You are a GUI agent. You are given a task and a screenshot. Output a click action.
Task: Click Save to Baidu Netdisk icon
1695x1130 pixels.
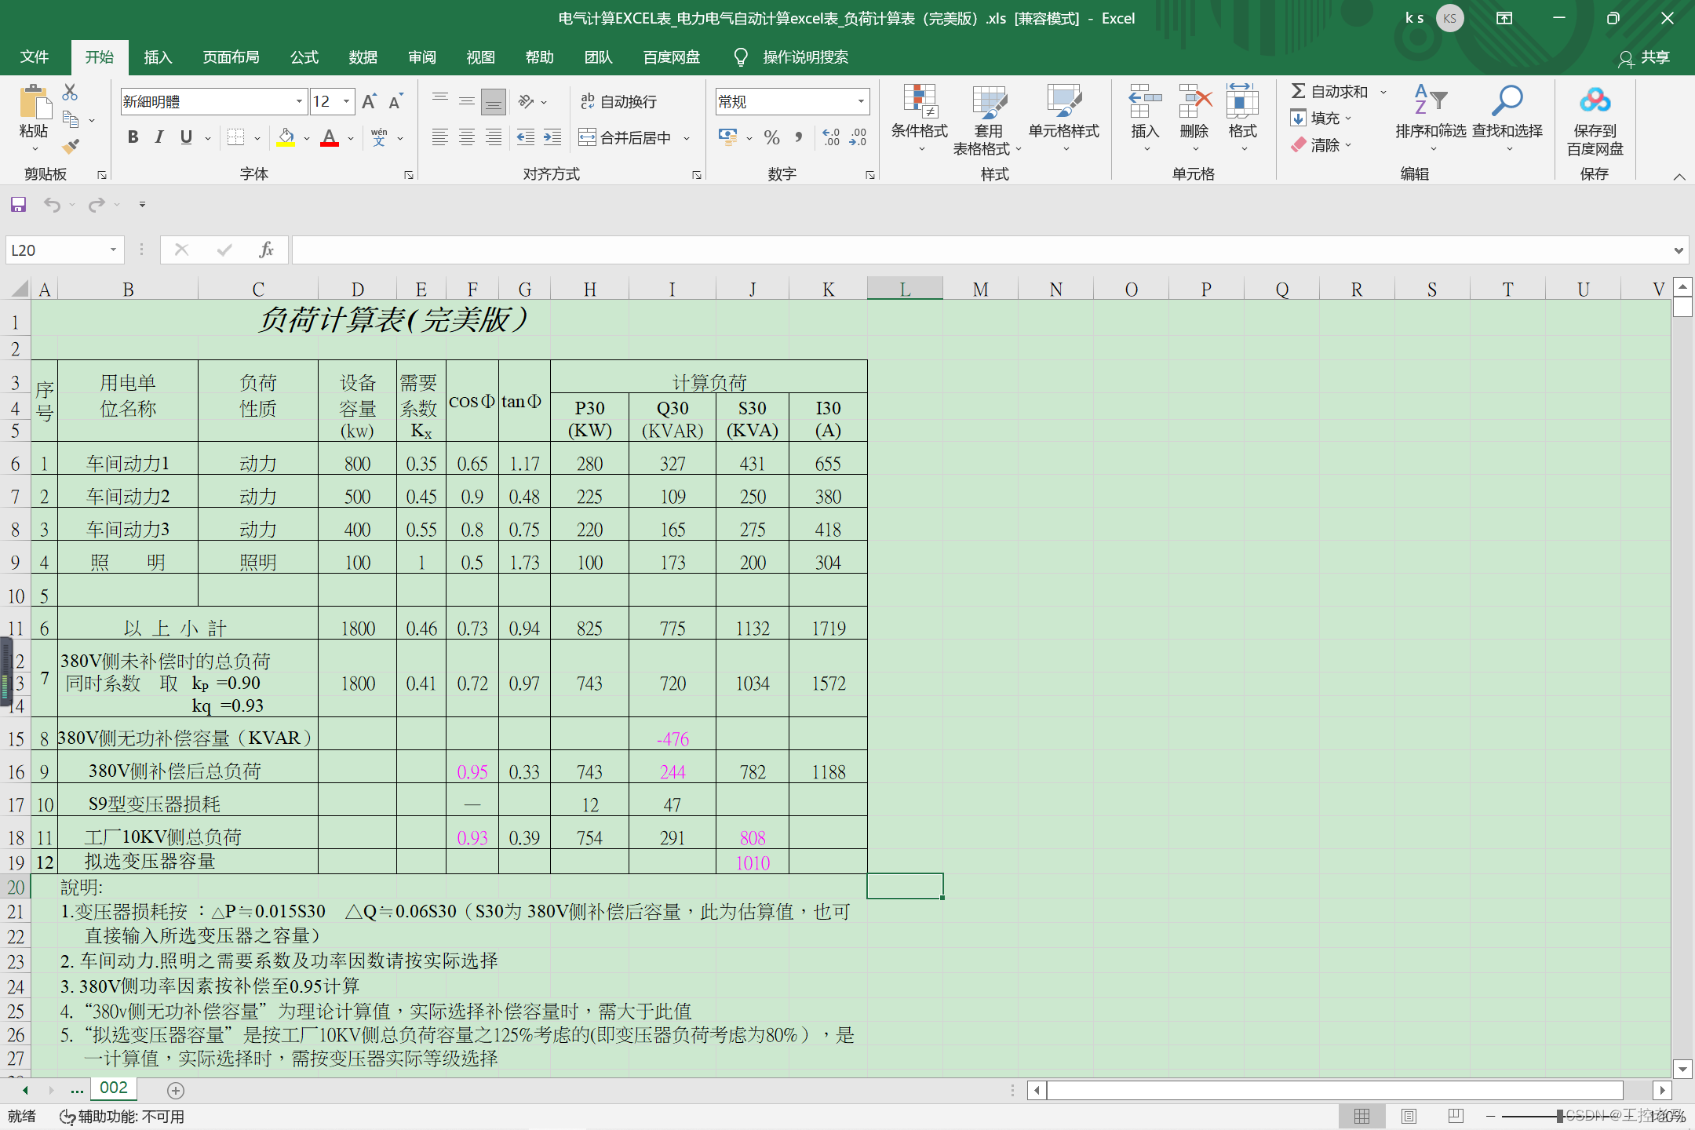pos(1594,102)
